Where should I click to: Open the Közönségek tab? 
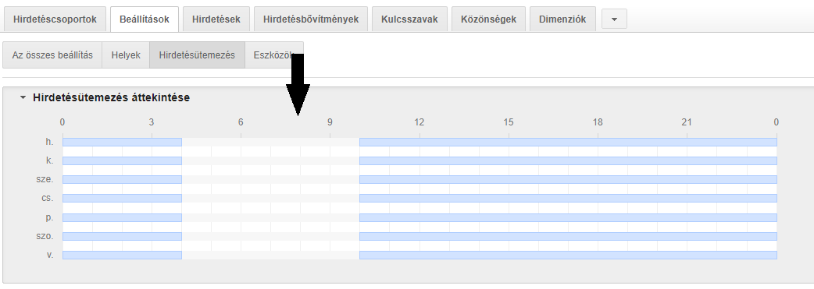coord(488,19)
